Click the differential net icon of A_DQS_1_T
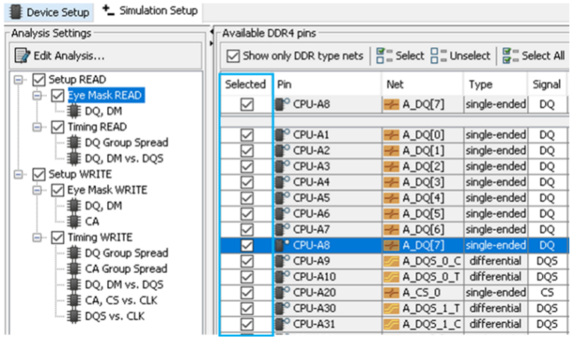The width and height of the screenshot is (575, 338). coord(392,309)
